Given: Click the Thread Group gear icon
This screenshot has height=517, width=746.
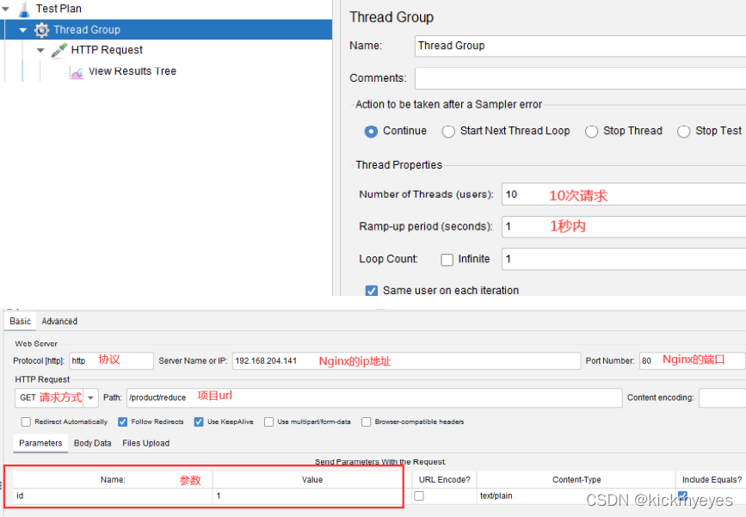Looking at the screenshot, I should 41,30.
